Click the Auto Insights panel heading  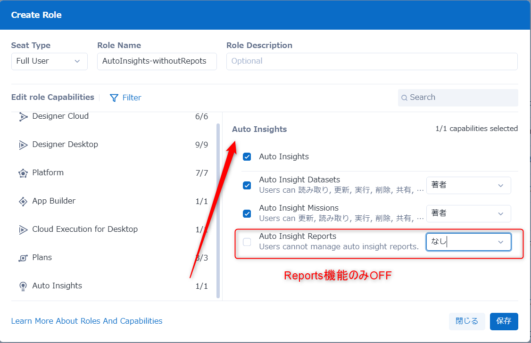259,129
